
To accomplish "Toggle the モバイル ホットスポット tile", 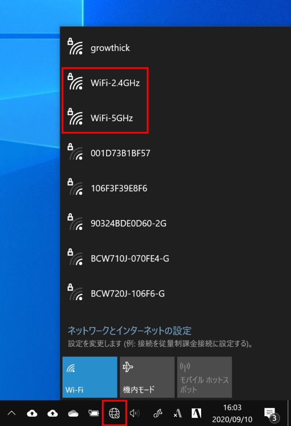I will [204, 377].
